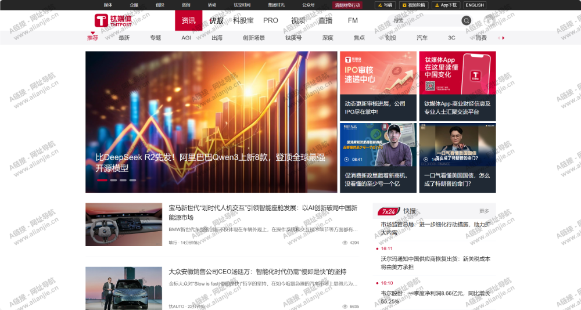Image resolution: width=581 pixels, height=310 pixels.
Task: Open the 科股宝 tab
Action: click(x=243, y=21)
